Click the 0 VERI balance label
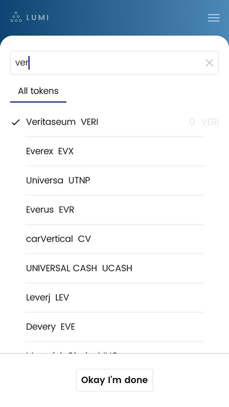Image resolution: width=229 pixels, height=407 pixels. coord(204,122)
